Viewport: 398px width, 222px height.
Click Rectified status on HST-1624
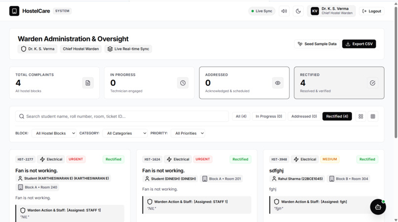click(240, 159)
